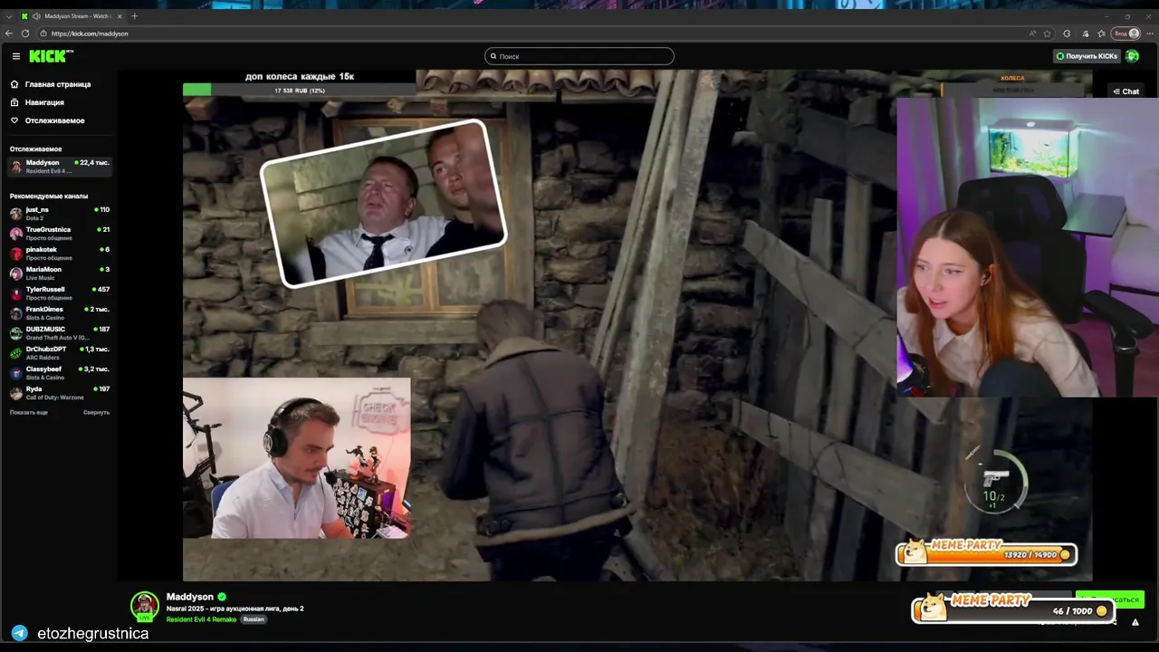Open the hamburger menu beside Kick logo
The height and width of the screenshot is (652, 1159).
[x=15, y=56]
